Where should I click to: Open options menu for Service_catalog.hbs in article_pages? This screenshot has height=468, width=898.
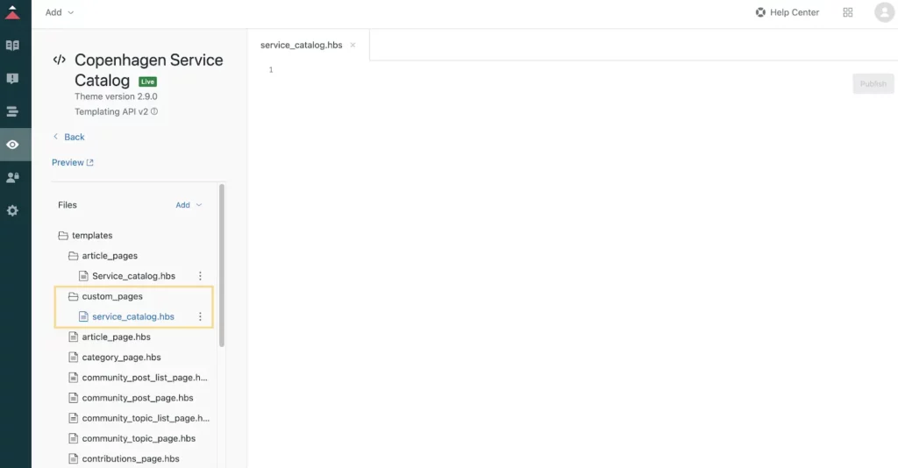[200, 276]
